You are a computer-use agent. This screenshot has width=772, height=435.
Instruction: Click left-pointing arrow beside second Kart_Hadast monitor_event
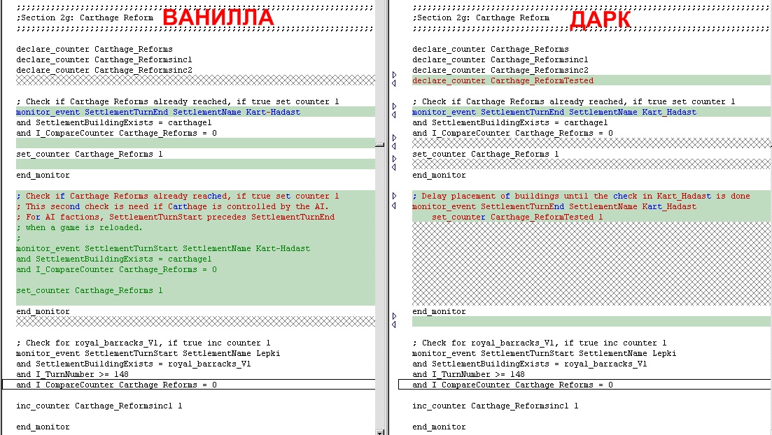pyautogui.click(x=394, y=206)
